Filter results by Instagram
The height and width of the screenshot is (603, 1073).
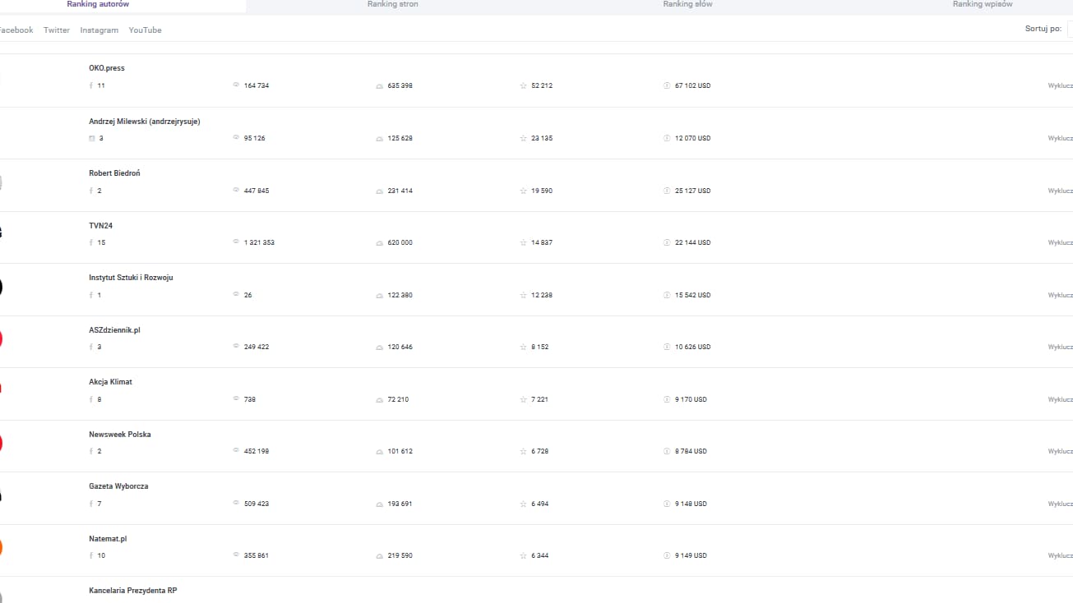(x=99, y=30)
